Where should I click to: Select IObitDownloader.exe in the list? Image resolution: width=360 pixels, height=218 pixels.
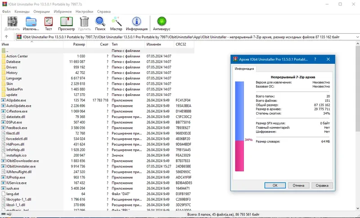(x=97, y=161)
